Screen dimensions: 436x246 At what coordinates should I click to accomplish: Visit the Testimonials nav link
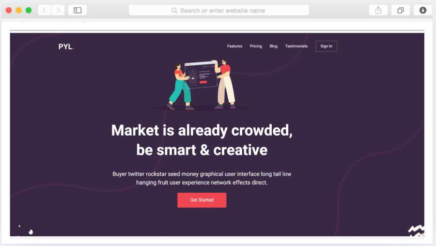pos(296,46)
